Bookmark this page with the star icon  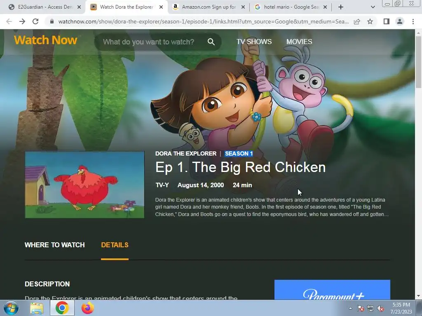pyautogui.click(x=370, y=21)
